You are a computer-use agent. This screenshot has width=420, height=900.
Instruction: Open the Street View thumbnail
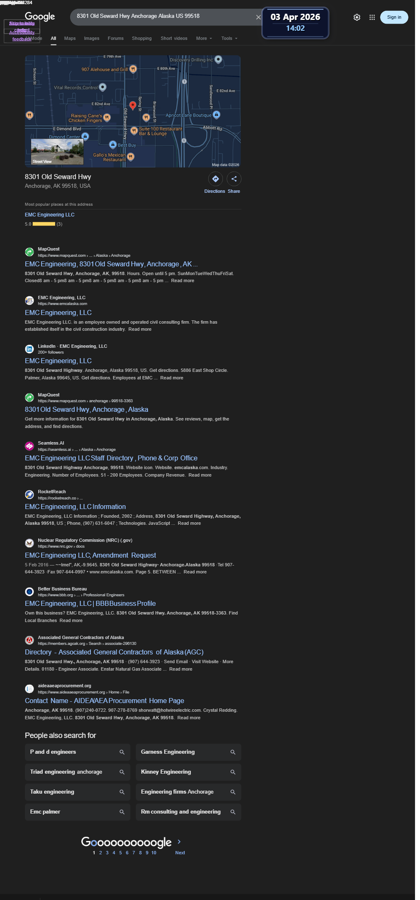pos(57,152)
